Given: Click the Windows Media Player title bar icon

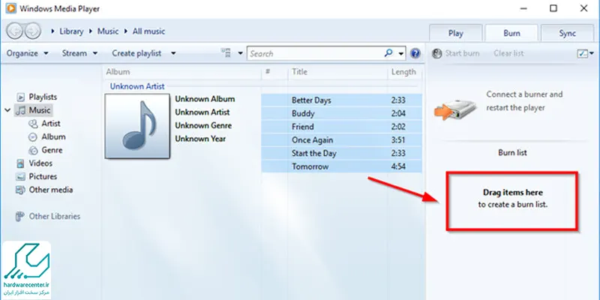Looking at the screenshot, I should [10, 8].
